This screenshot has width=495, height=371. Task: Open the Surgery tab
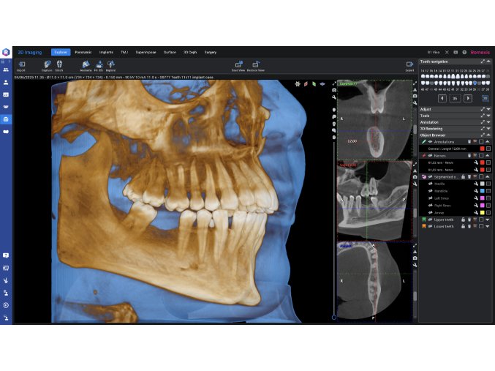211,53
